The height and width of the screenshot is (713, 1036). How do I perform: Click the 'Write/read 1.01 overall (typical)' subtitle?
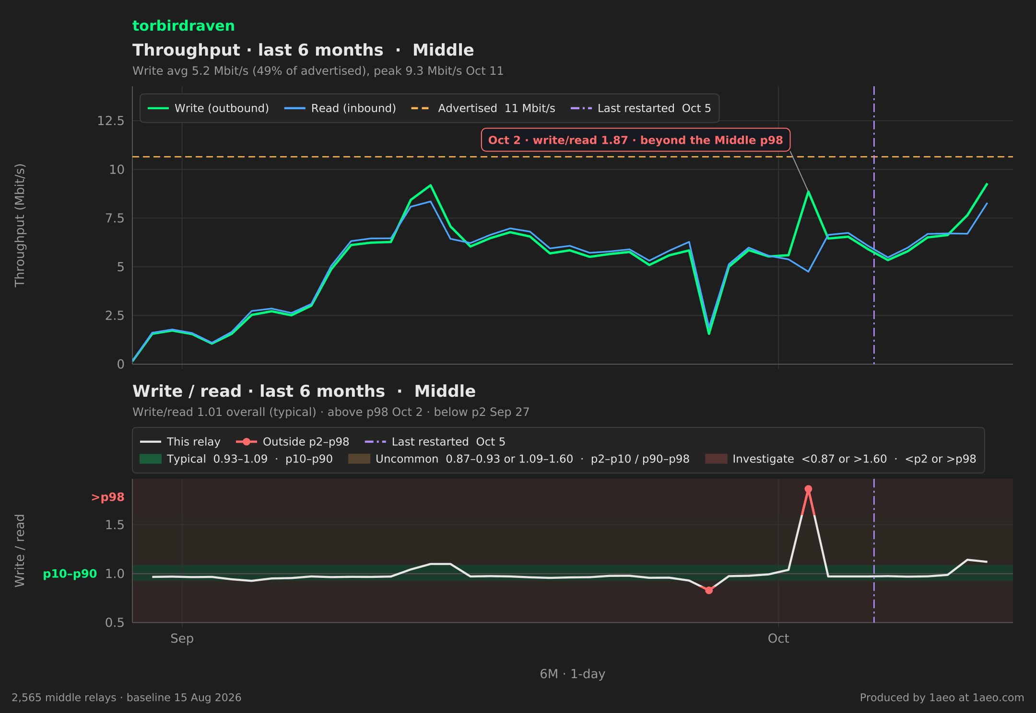click(x=331, y=412)
